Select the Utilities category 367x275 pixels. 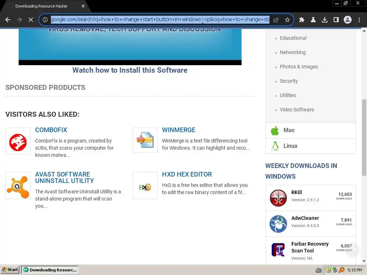point(288,95)
